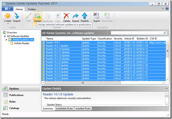Switch to the Home ribbon tab

pos(19,9)
